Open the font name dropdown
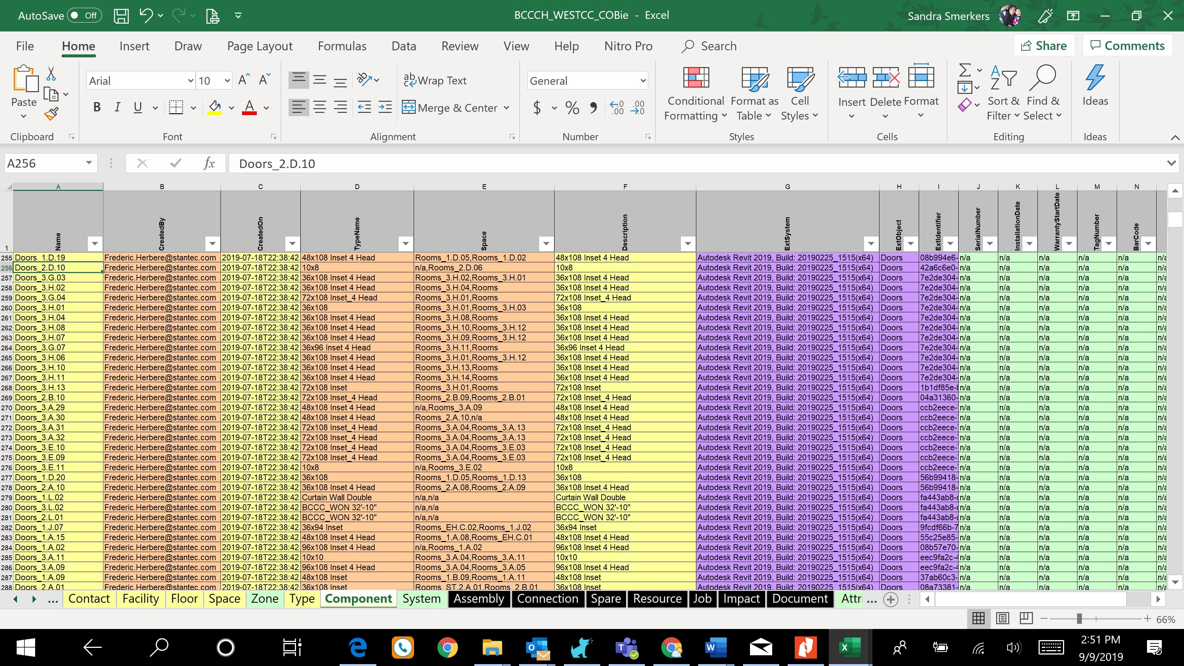Screen dimensions: 1184x666 click(x=190, y=81)
